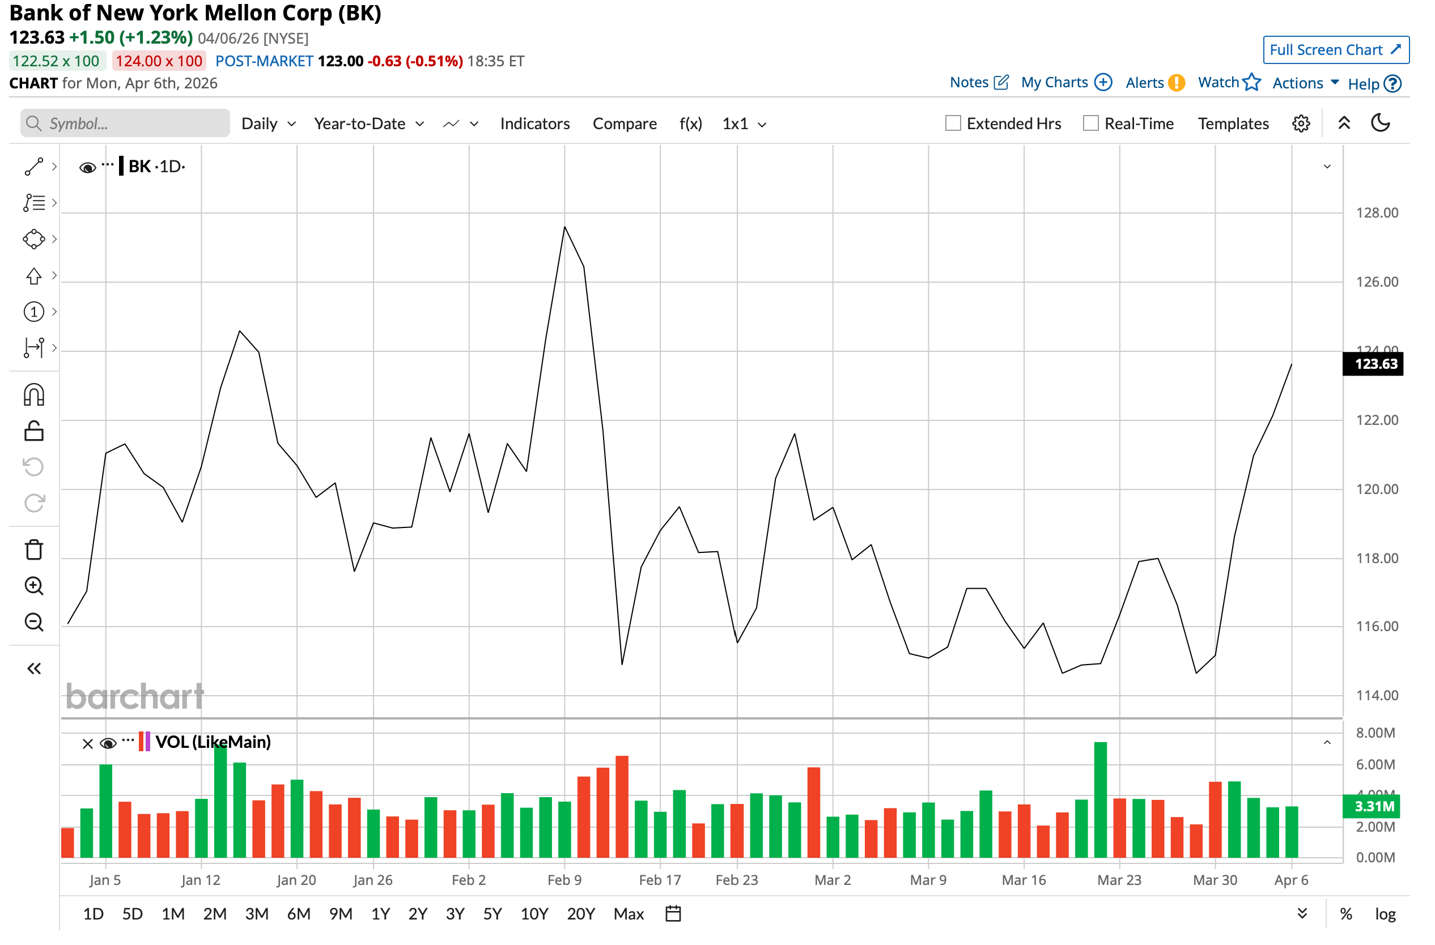Select the magnet snap tool
The image size is (1435, 945).
(x=34, y=396)
